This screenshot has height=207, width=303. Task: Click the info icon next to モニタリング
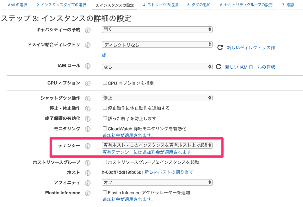pyautogui.click(x=88, y=129)
